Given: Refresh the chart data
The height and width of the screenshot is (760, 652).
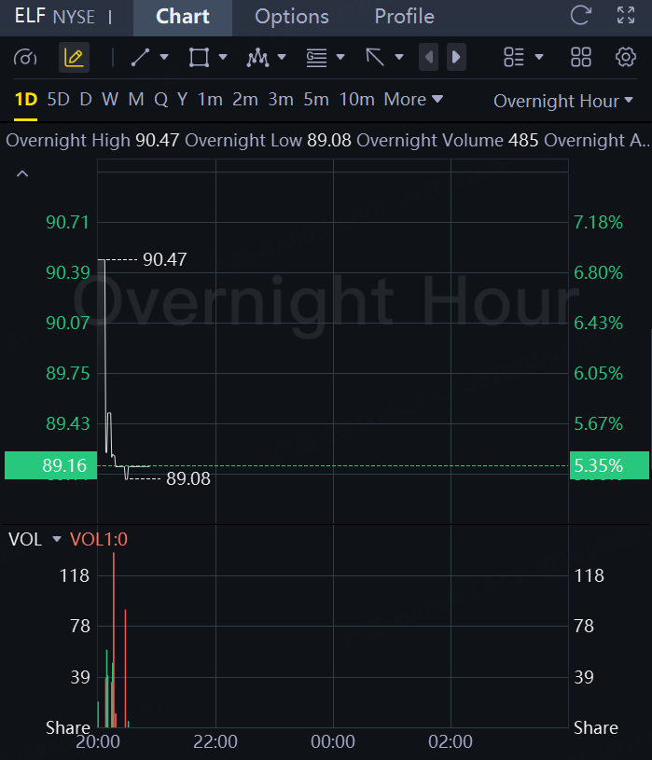Looking at the screenshot, I should coord(580,16).
